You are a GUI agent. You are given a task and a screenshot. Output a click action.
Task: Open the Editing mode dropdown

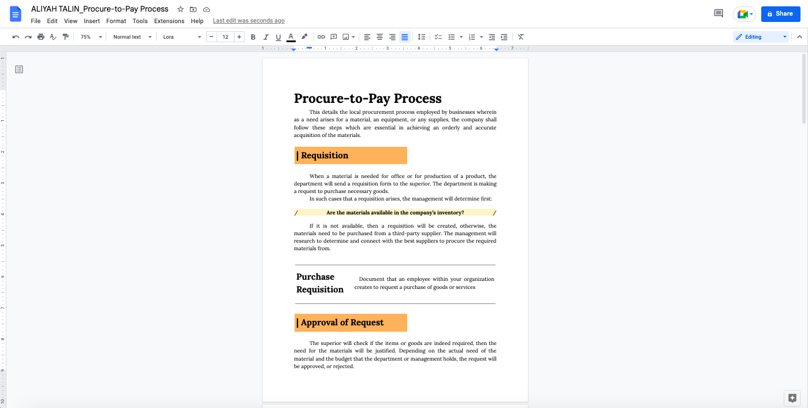coord(761,37)
